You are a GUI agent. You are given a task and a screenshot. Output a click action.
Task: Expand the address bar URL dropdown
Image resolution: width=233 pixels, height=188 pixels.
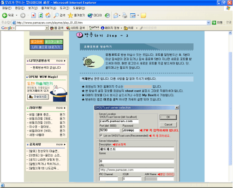tap(209, 23)
